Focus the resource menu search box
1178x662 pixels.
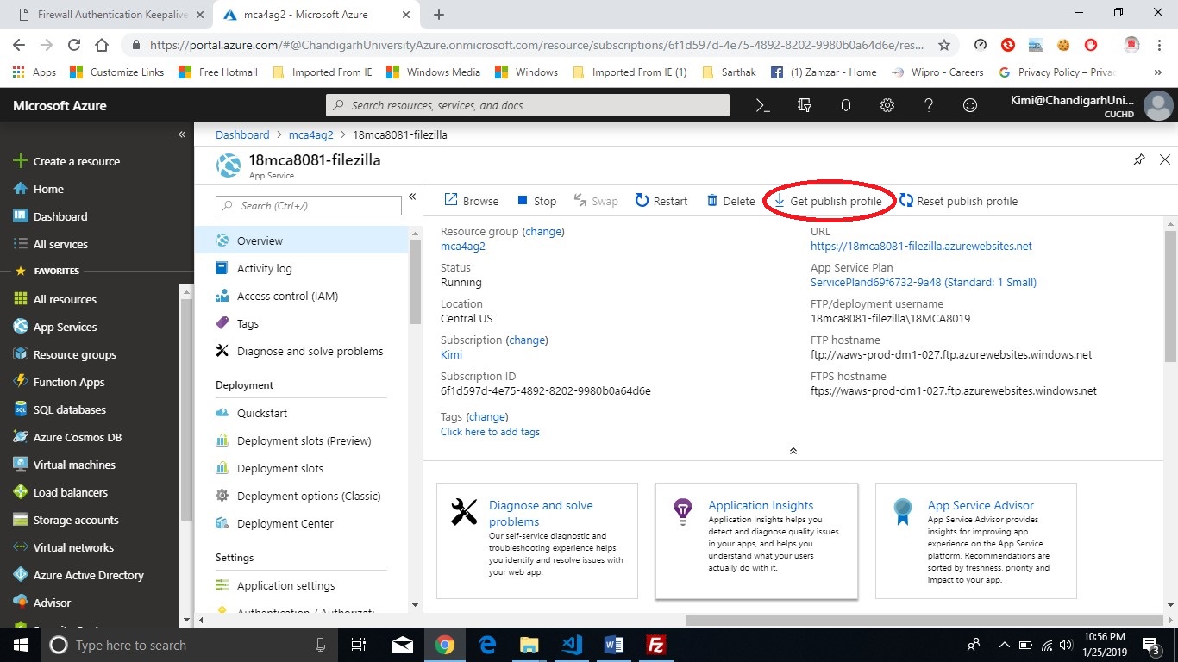coord(309,205)
